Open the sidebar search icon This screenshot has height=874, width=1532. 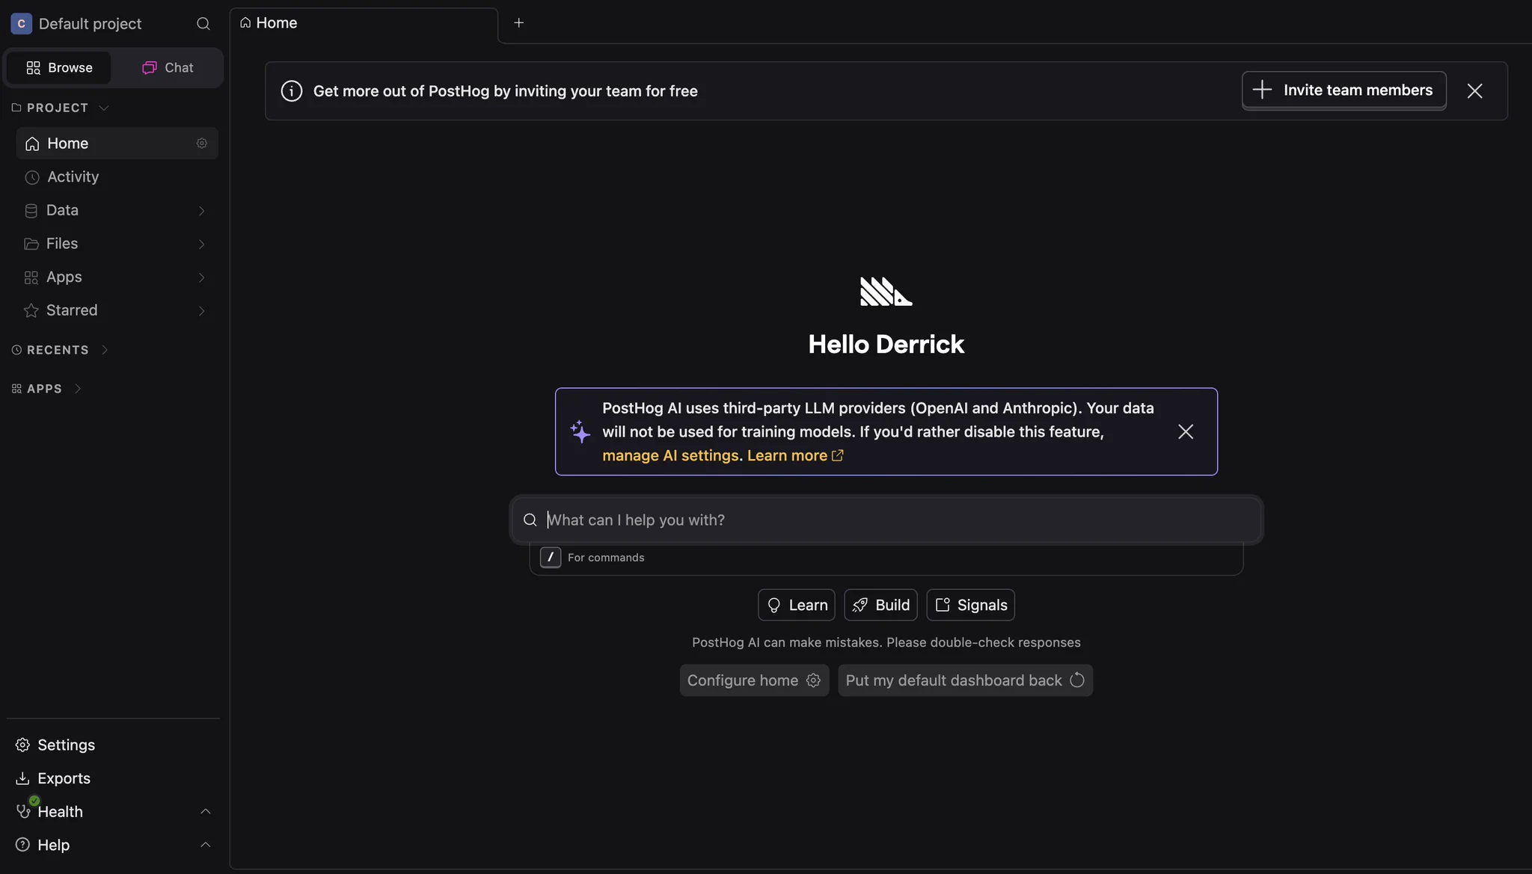tap(203, 24)
